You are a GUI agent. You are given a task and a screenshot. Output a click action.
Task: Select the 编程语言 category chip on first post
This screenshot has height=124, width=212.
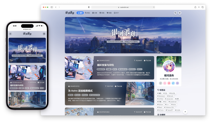click(x=101, y=69)
